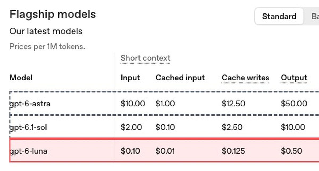Select the gpt-6.1-sol model name
Image resolution: width=319 pixels, height=171 pixels.
28,127
